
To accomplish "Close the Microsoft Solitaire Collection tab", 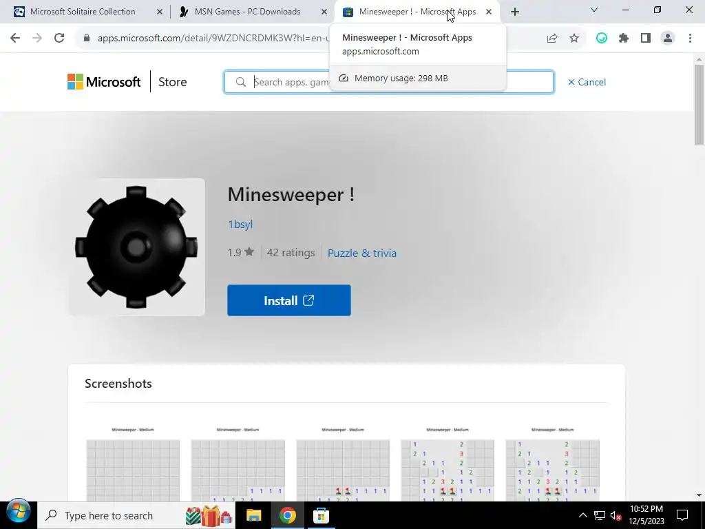I will click(160, 12).
